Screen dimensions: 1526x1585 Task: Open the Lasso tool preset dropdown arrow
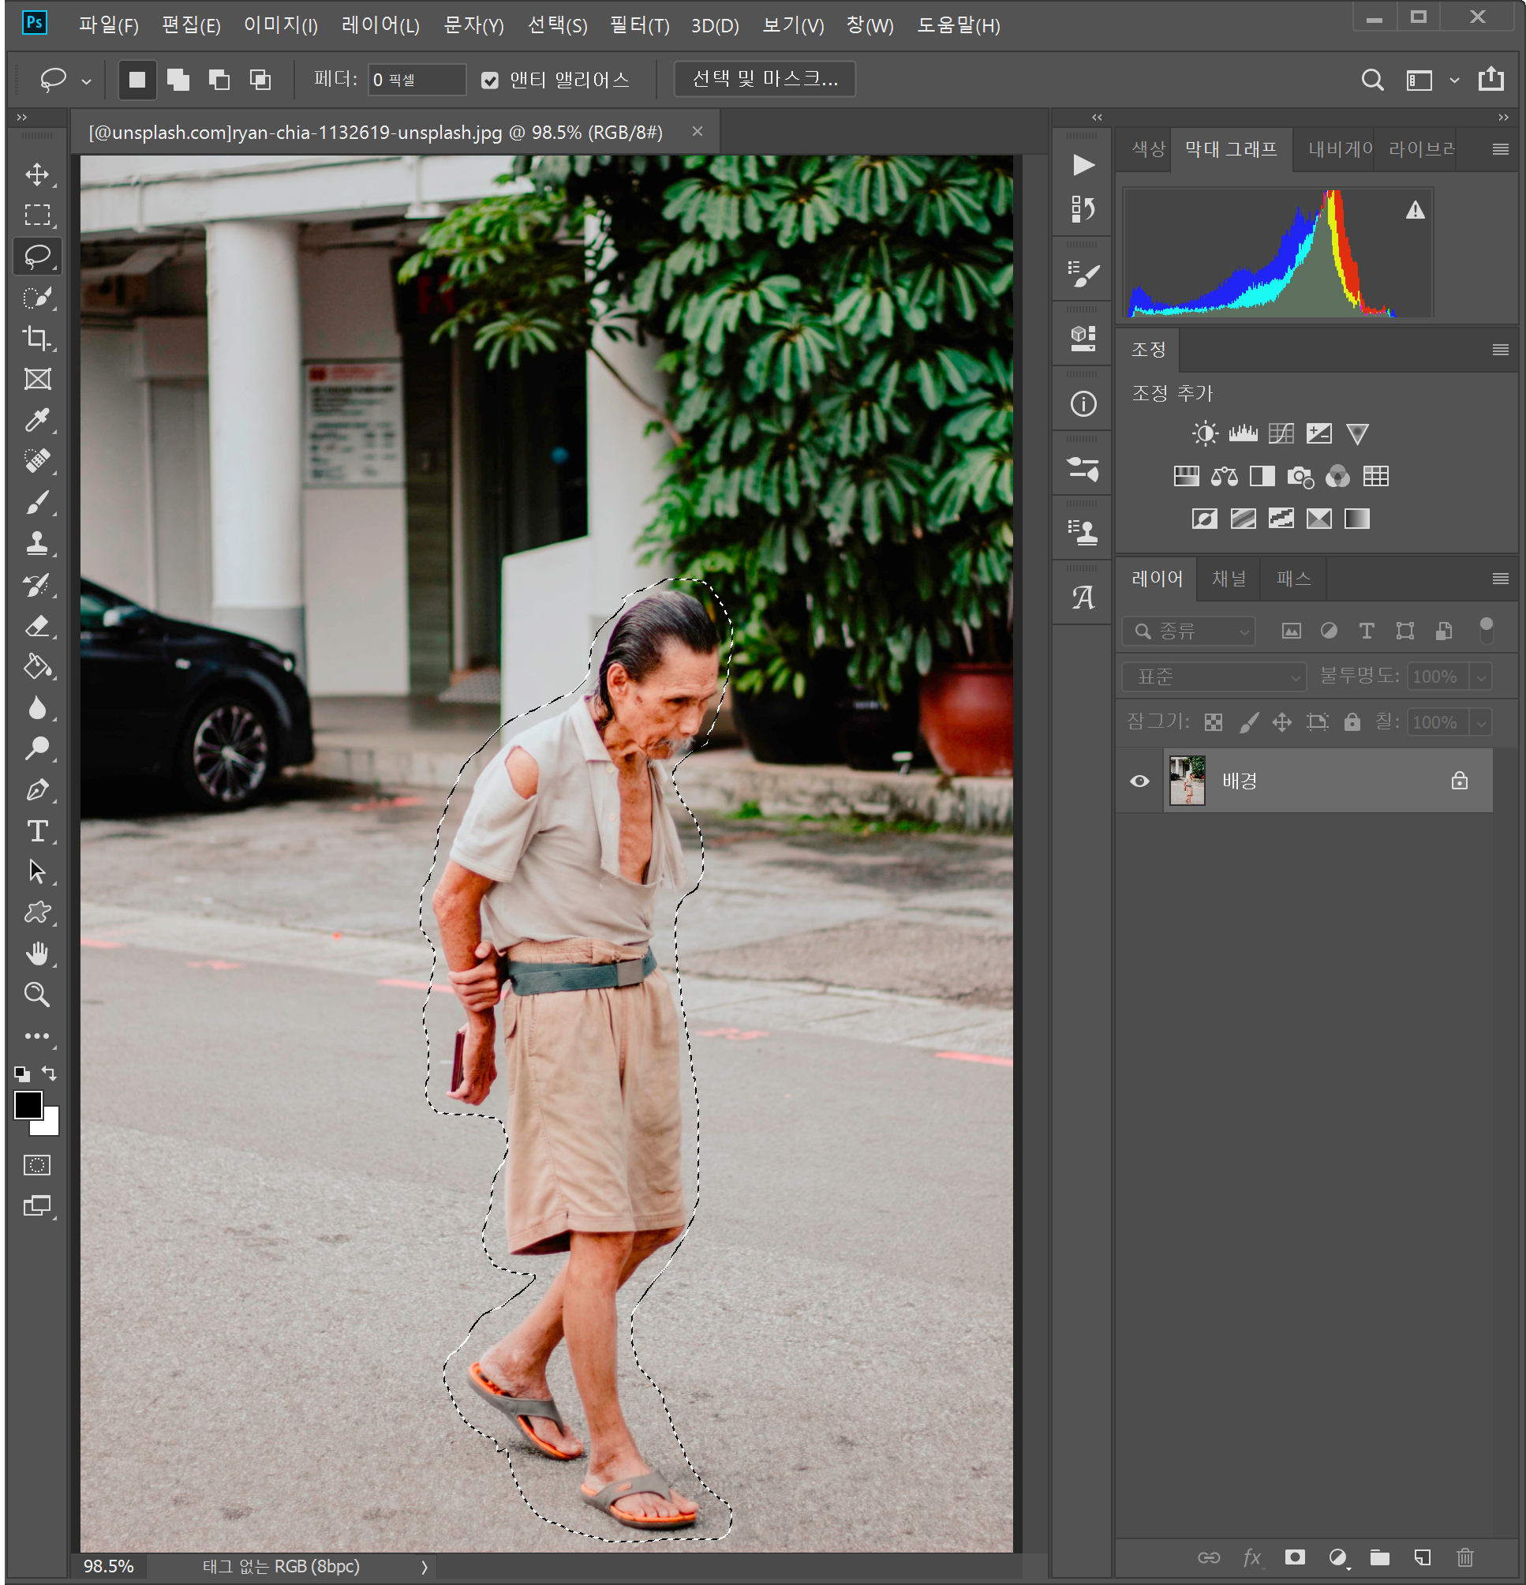(87, 81)
